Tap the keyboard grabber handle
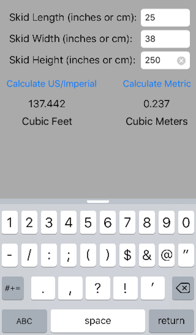The image size is (196, 335). (98, 202)
